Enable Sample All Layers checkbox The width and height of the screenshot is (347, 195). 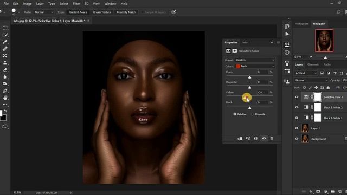142,12
